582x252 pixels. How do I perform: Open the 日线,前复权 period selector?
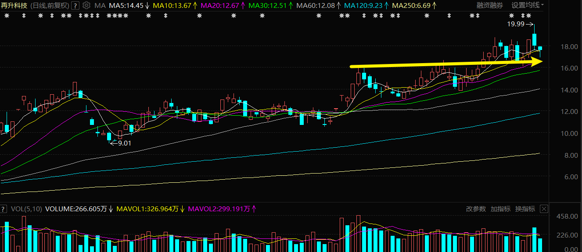click(x=50, y=6)
